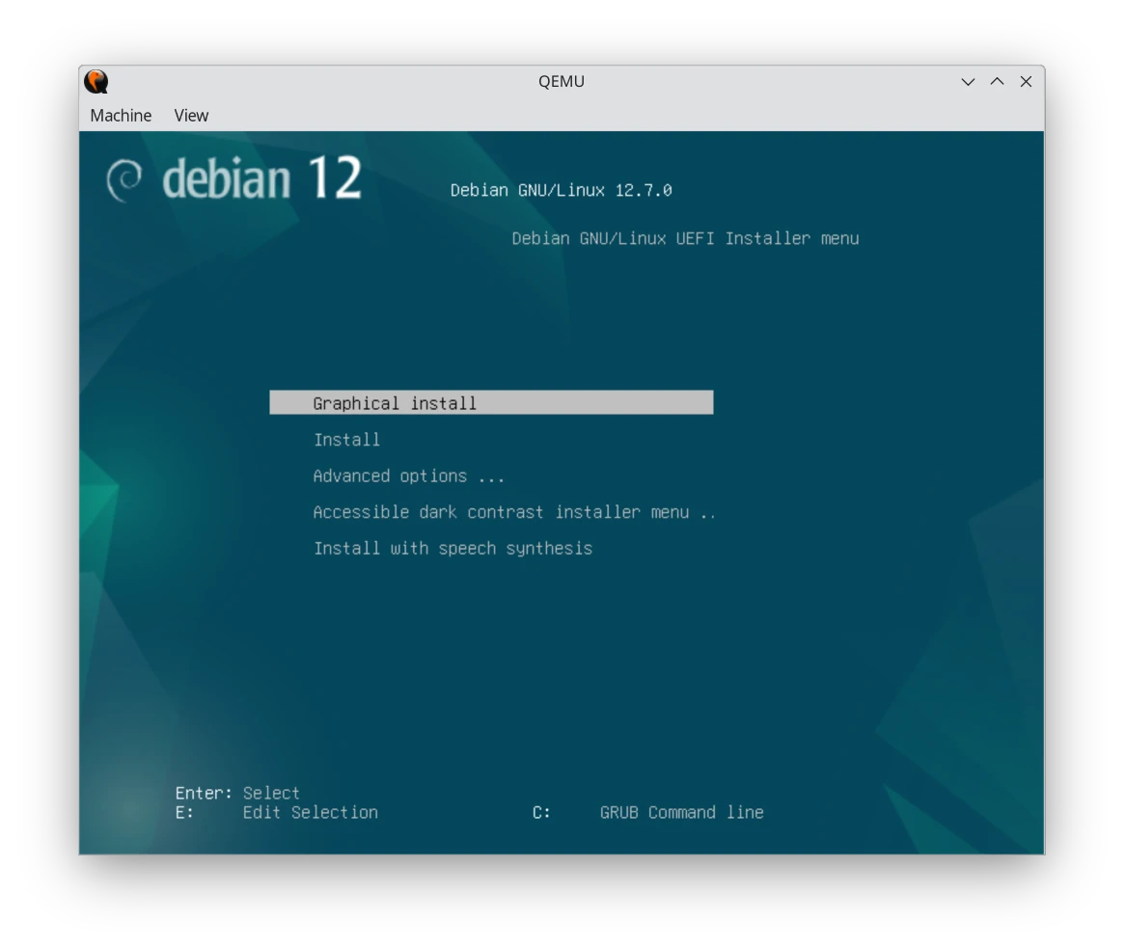Maximize the QEMU window
Viewport: 1125px width, 949px height.
pyautogui.click(x=997, y=82)
